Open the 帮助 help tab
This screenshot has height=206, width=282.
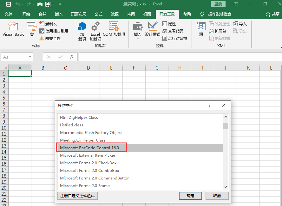click(187, 14)
